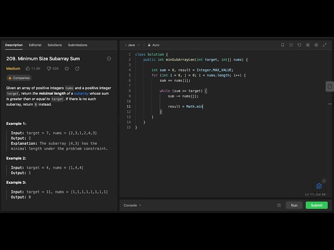Open keyboard shortcuts icon

[x=308, y=45]
